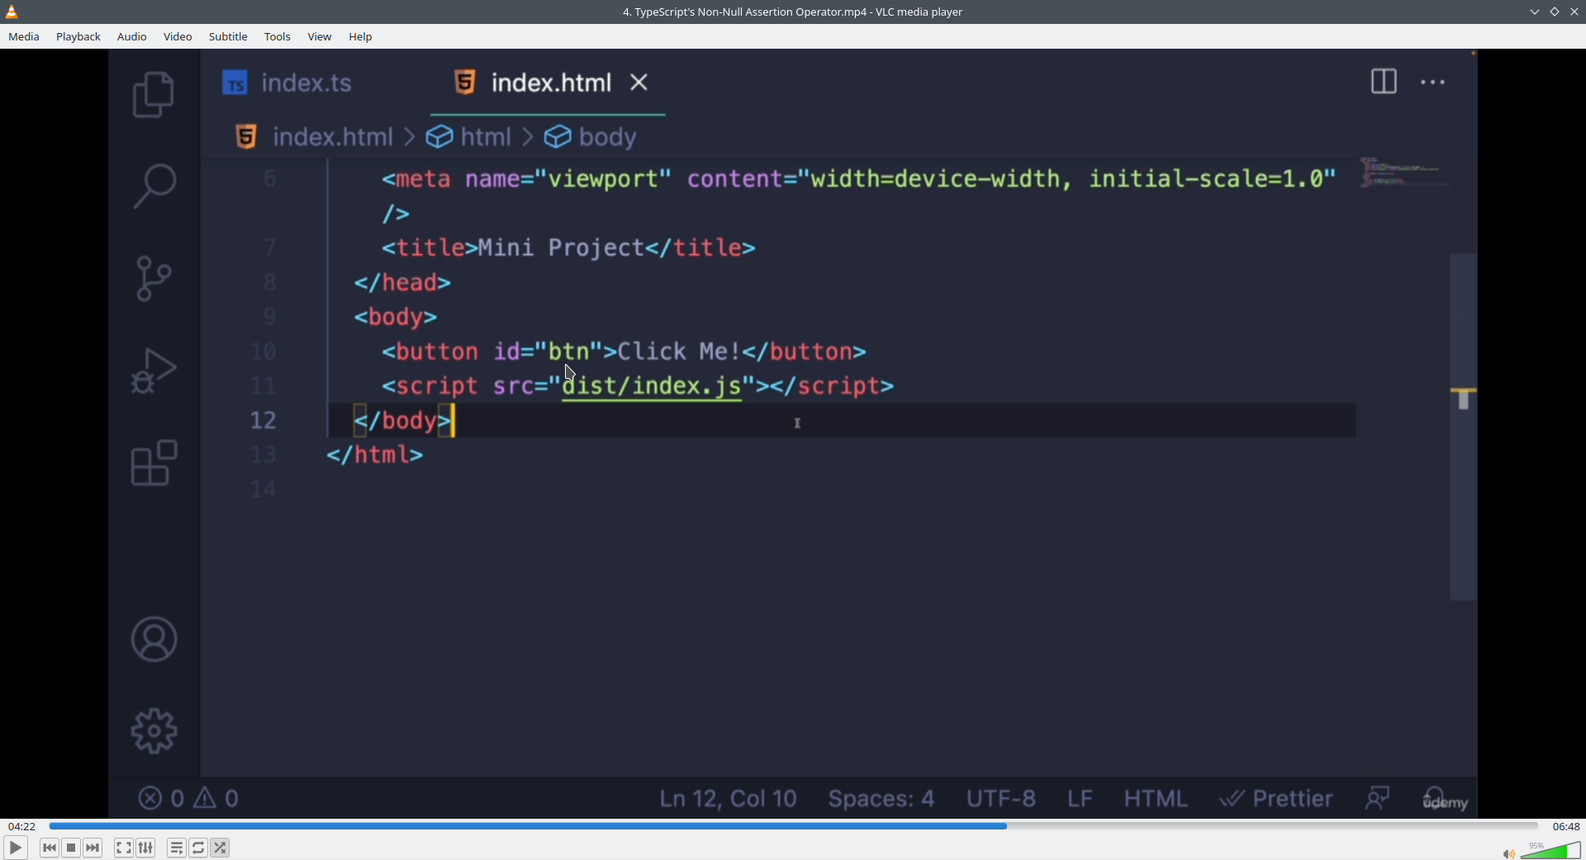Toggle loop playback mode
1586x860 pixels.
pyautogui.click(x=198, y=848)
